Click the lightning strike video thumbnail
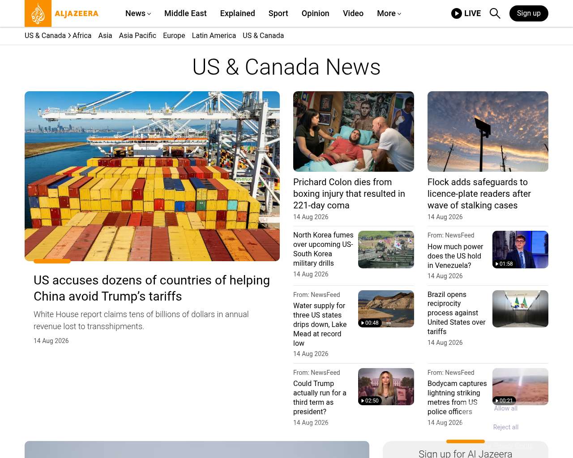The width and height of the screenshot is (573, 458). (x=520, y=386)
